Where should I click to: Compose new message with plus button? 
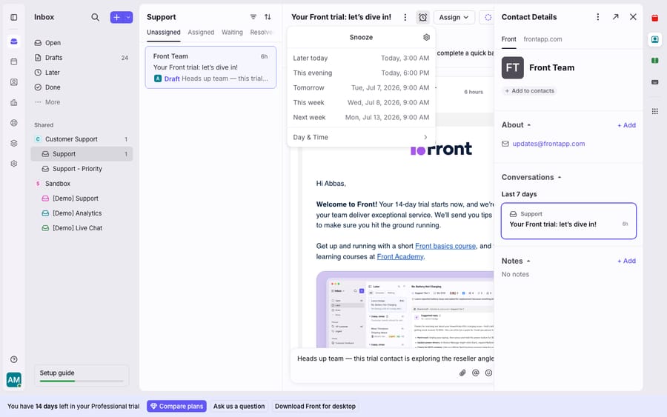tap(116, 17)
